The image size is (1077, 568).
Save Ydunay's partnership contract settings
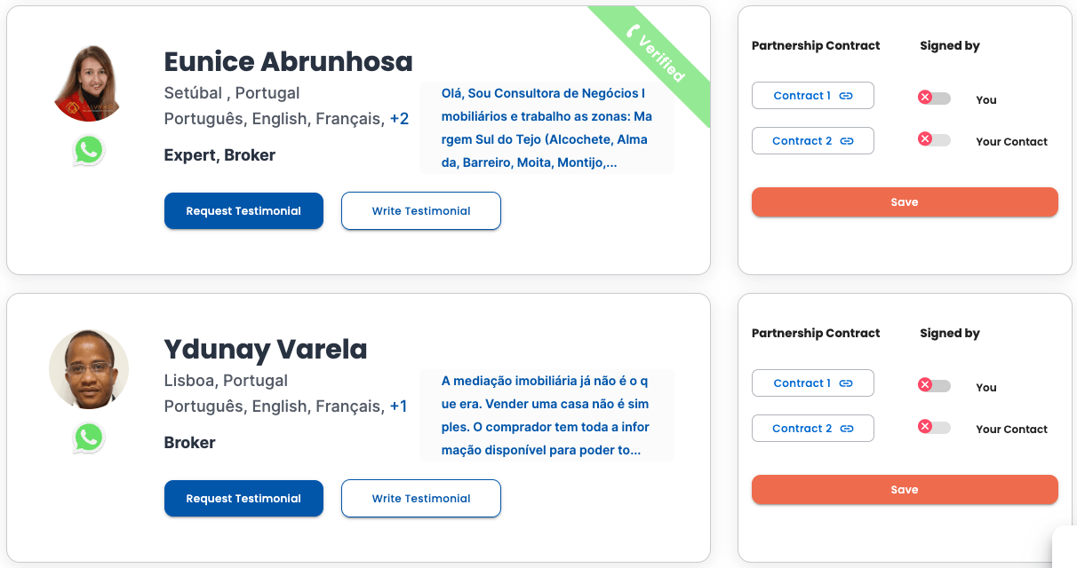click(x=905, y=490)
